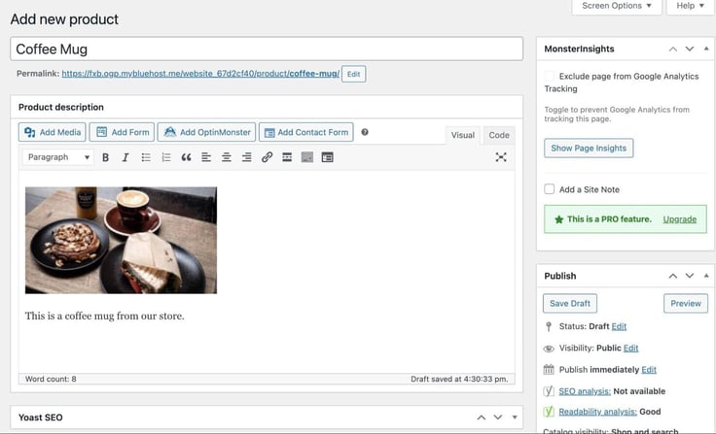Move the Publish panel up

(673, 276)
